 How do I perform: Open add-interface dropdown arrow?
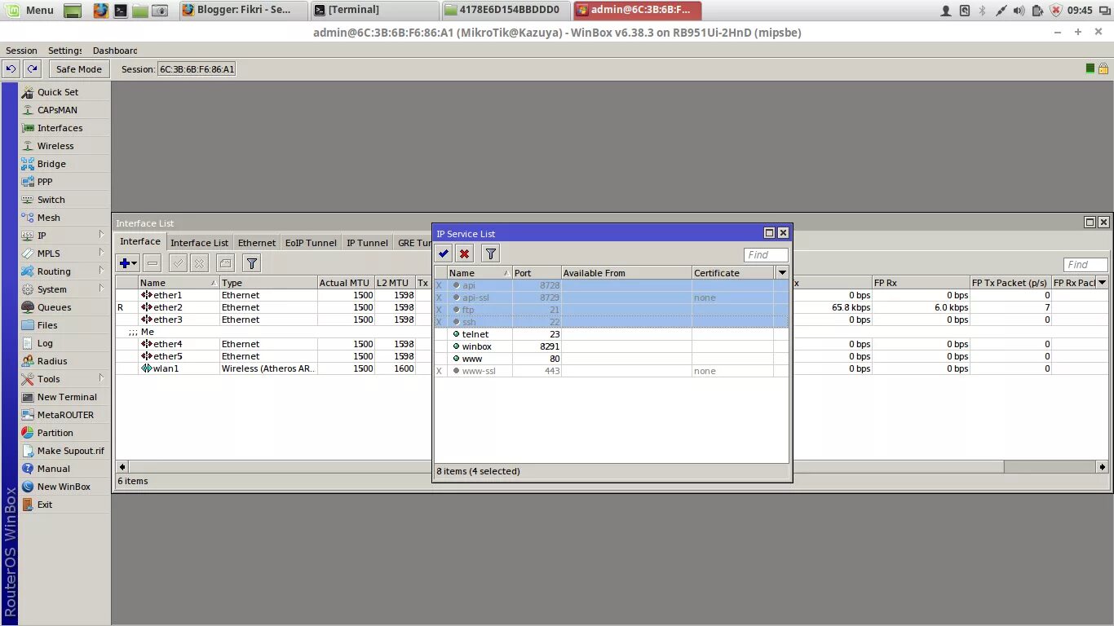click(x=135, y=263)
